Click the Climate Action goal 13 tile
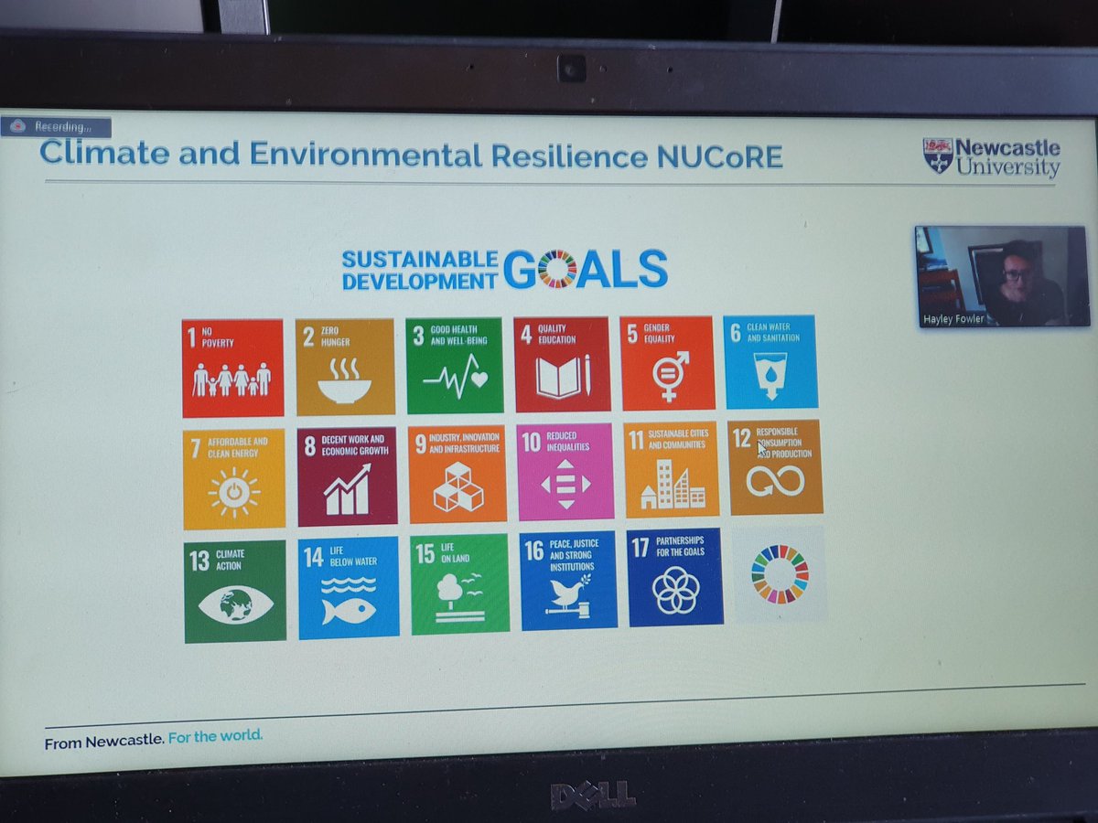The image size is (1098, 823). [235, 591]
